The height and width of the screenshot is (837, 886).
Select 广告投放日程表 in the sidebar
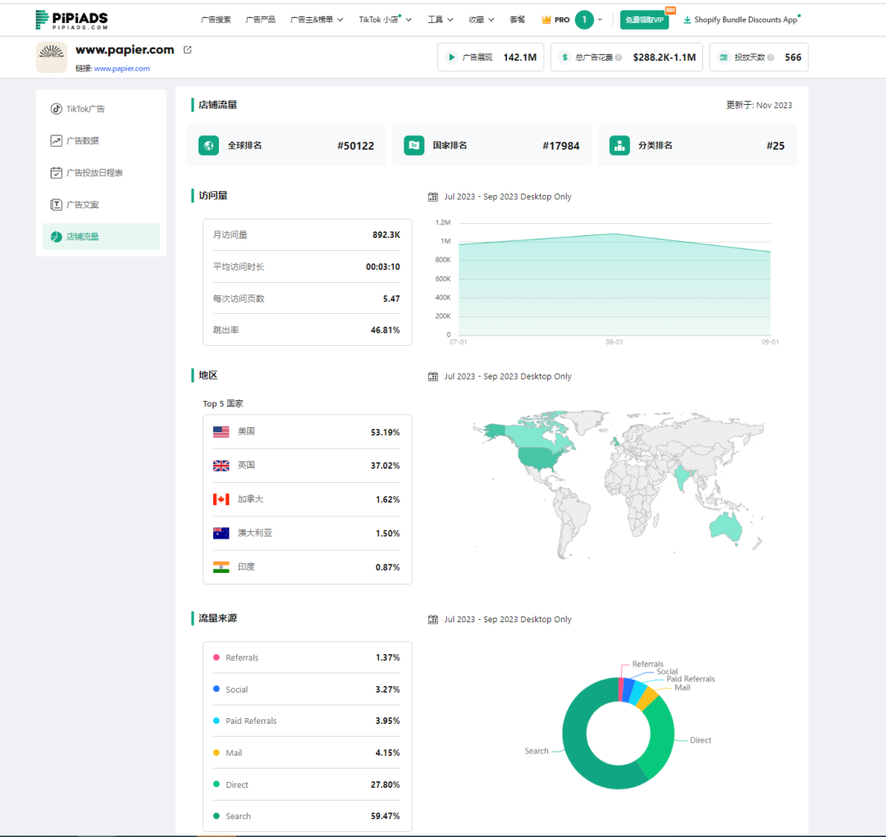click(x=101, y=173)
